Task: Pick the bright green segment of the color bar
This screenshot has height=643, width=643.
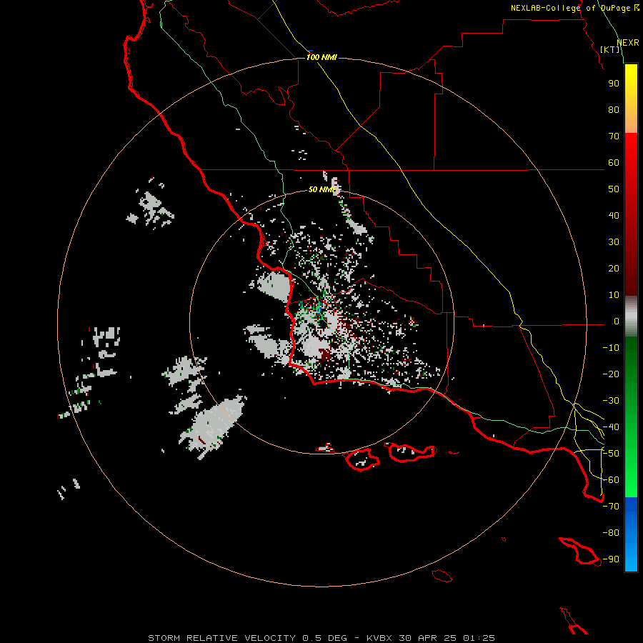Action: pos(631,464)
